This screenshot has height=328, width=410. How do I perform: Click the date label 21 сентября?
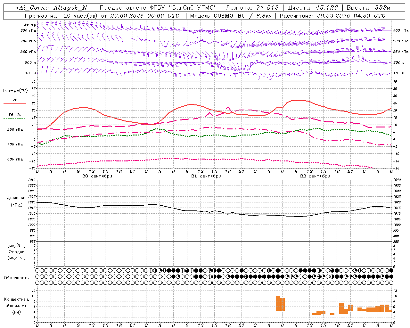click(x=206, y=176)
